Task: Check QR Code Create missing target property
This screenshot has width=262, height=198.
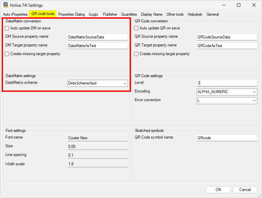Action: point(136,54)
